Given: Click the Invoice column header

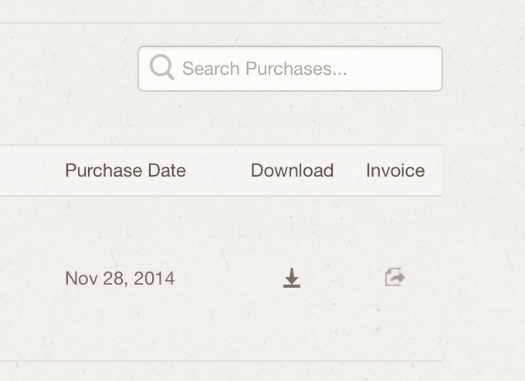Looking at the screenshot, I should point(395,170).
